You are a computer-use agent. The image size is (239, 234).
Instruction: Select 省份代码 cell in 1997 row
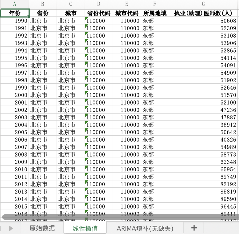(x=99, y=73)
